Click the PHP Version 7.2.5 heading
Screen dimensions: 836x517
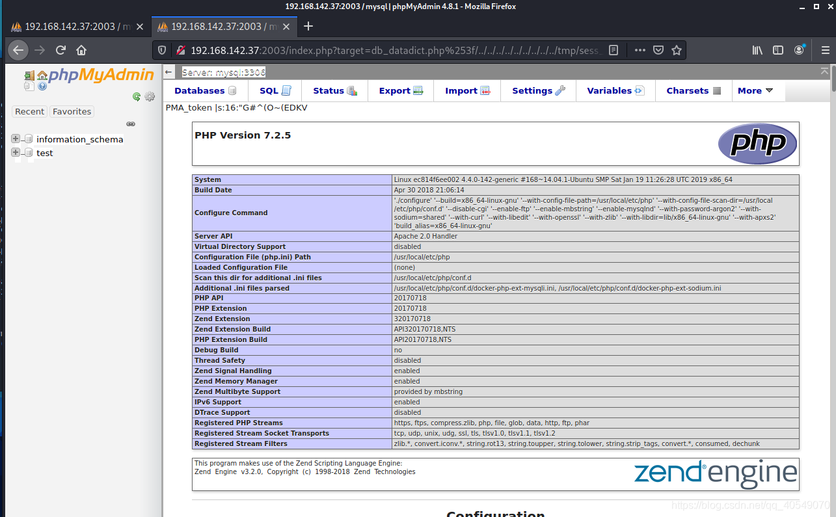point(243,135)
